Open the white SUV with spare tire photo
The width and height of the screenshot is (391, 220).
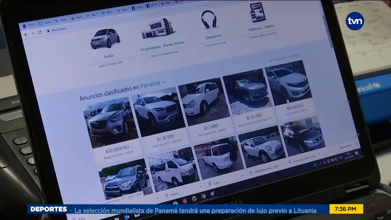(219, 158)
